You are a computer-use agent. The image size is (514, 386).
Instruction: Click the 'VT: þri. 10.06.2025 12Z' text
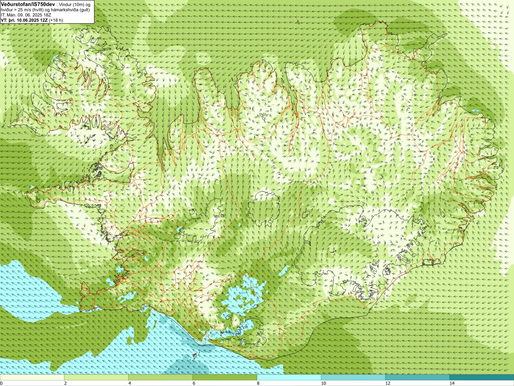click(x=24, y=20)
